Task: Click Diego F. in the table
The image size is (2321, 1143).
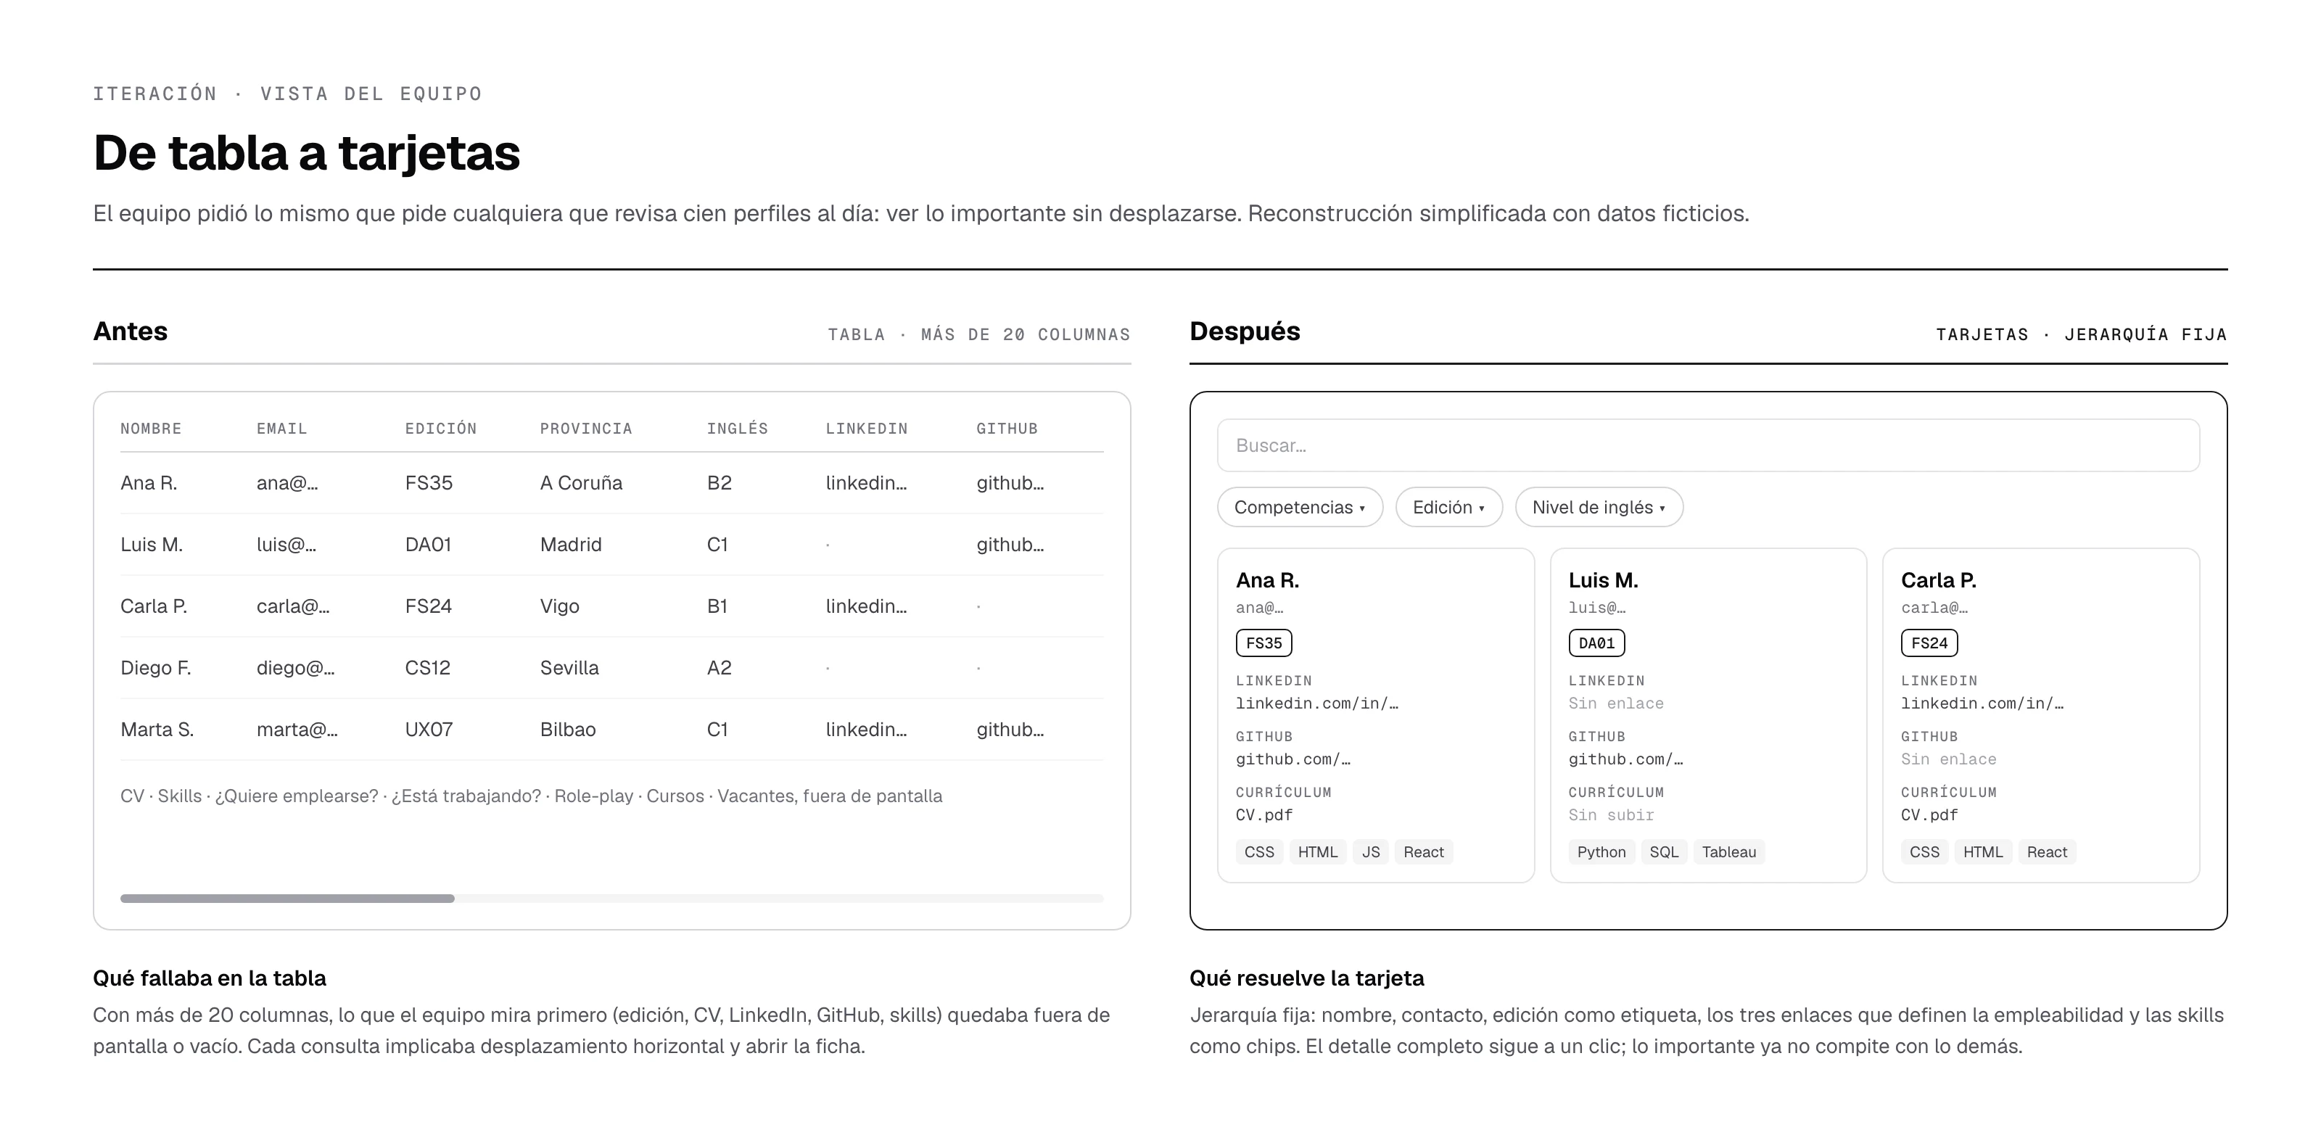Action: (x=156, y=667)
